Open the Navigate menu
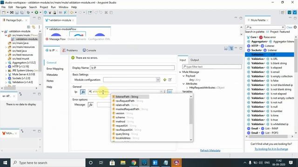The image size is (298, 167). point(21,7)
